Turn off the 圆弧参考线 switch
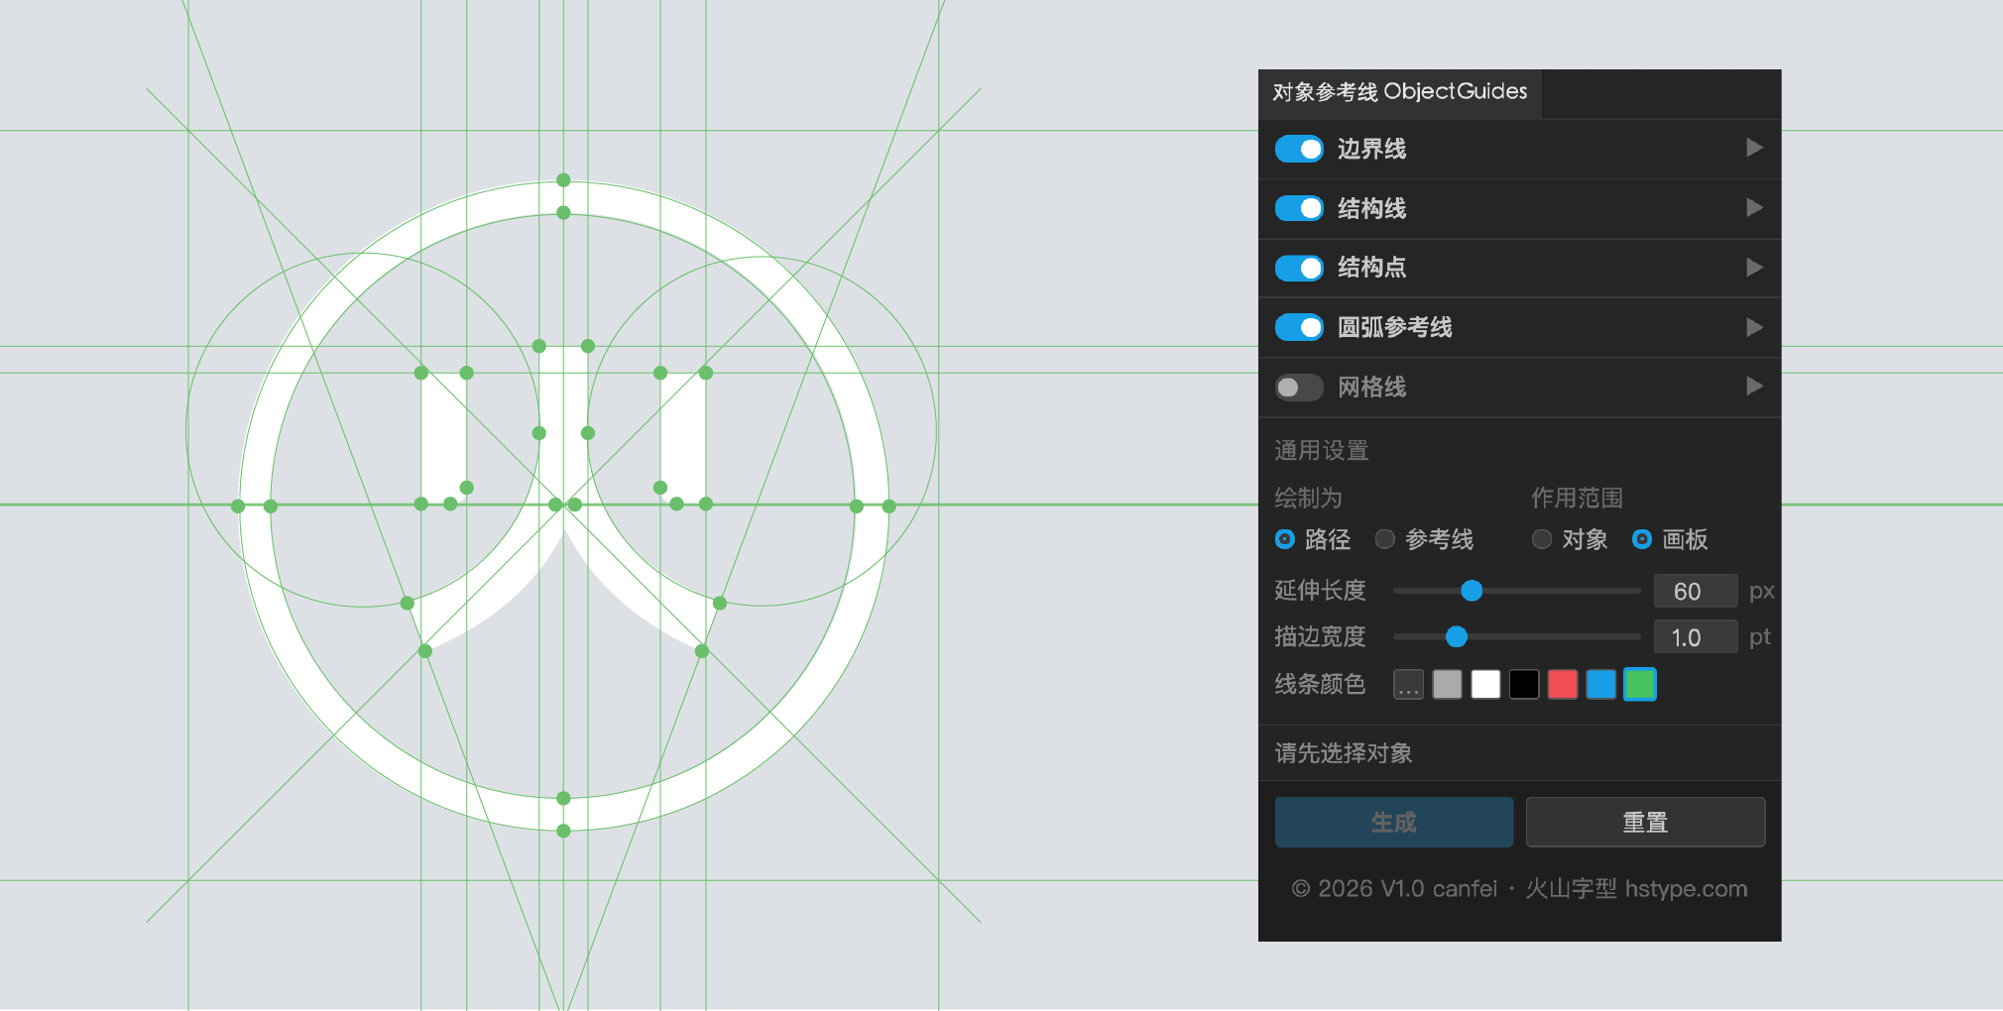Image resolution: width=2003 pixels, height=1011 pixels. 1299,327
